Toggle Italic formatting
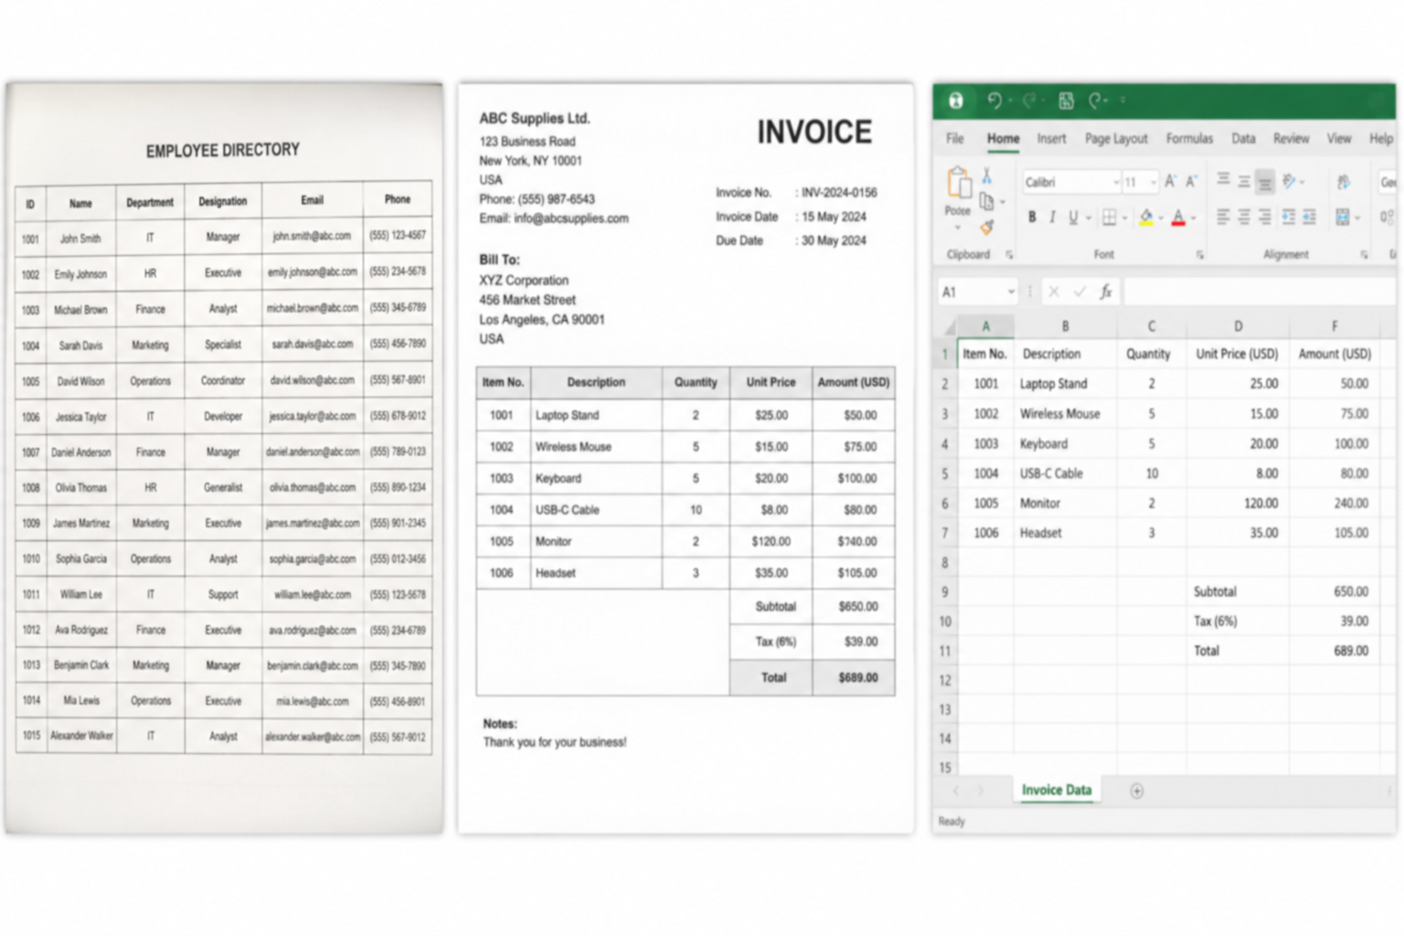Screen dimensions: 1404x936 click(x=1052, y=218)
